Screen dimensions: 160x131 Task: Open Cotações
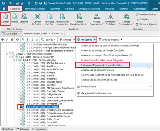click(x=142, y=19)
